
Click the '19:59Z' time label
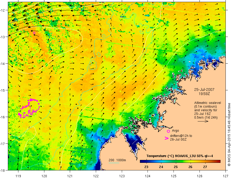click(204, 94)
